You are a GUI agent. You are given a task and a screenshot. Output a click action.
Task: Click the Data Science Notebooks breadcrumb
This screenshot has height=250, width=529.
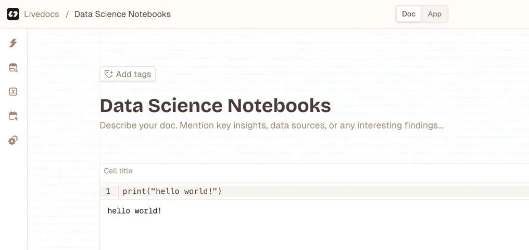pos(122,14)
